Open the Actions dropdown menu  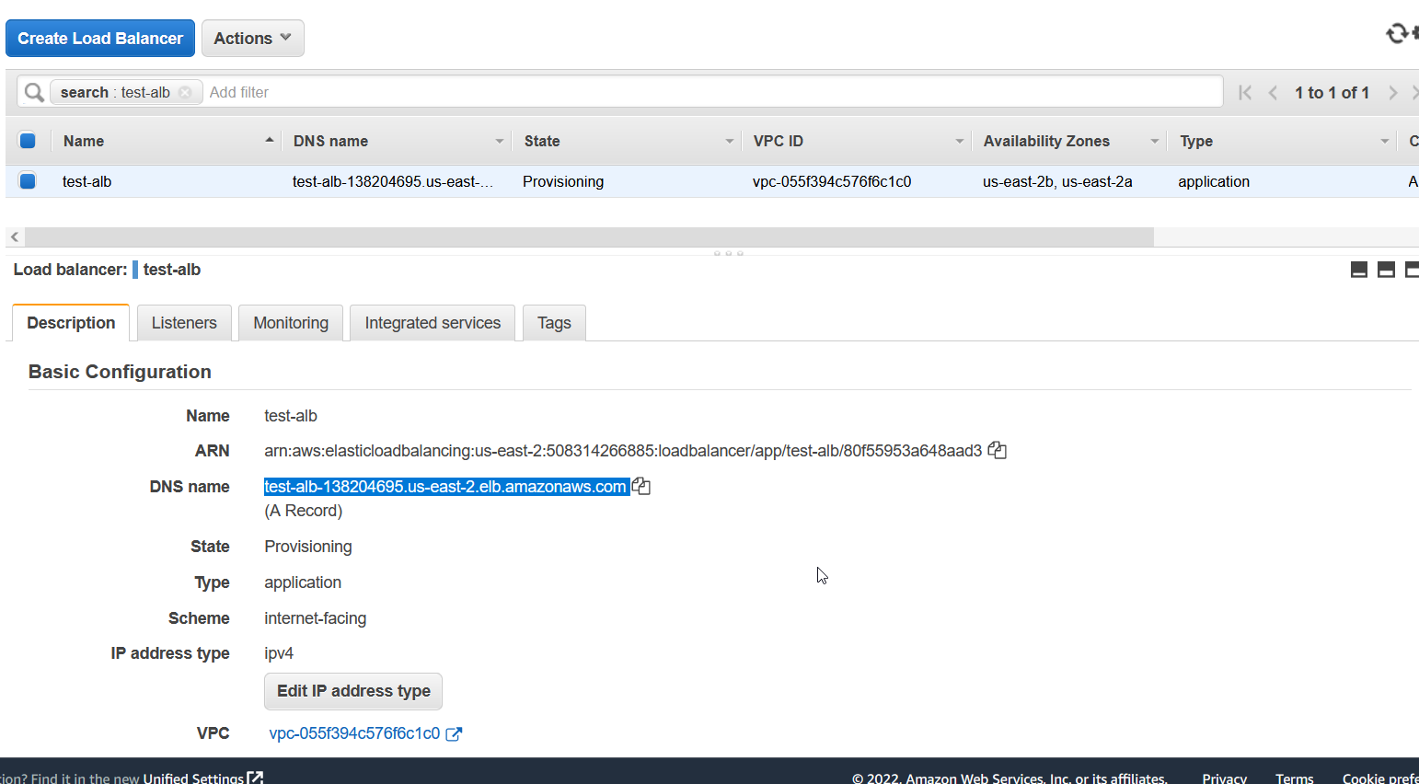pos(252,39)
